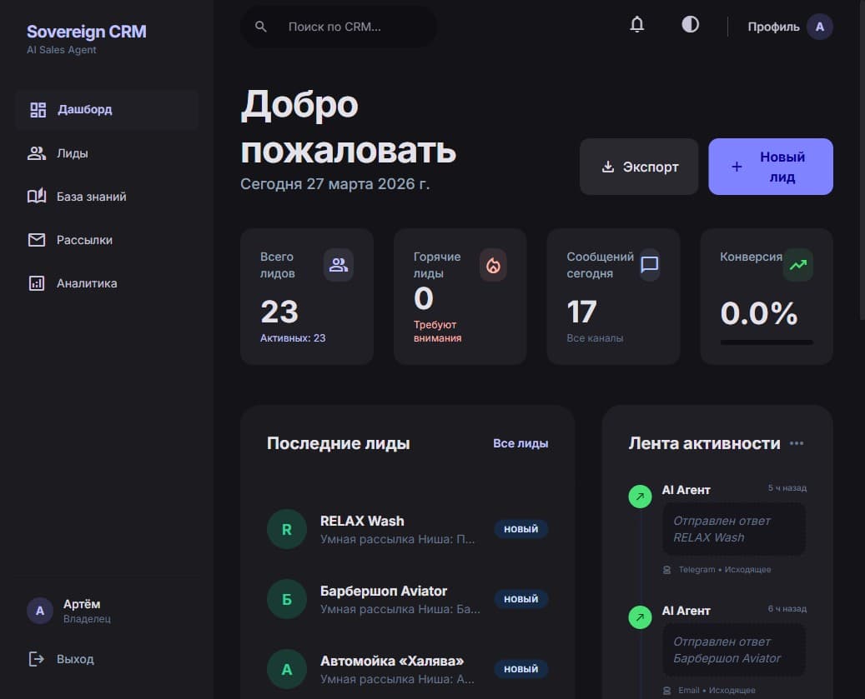Open message 'Отправлен ответ RELAX Wash'
This screenshot has height=699, width=865.
pyautogui.click(x=734, y=529)
